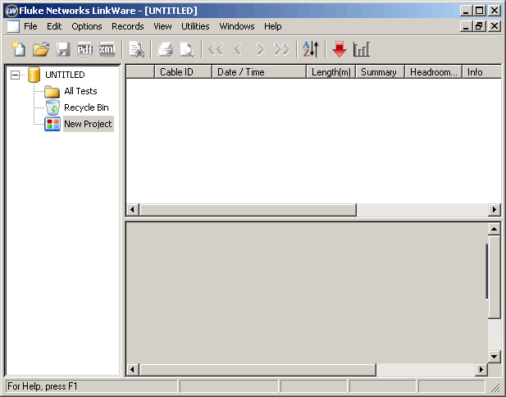
Task: Click records list scroll right arrow
Action: pyautogui.click(x=494, y=210)
